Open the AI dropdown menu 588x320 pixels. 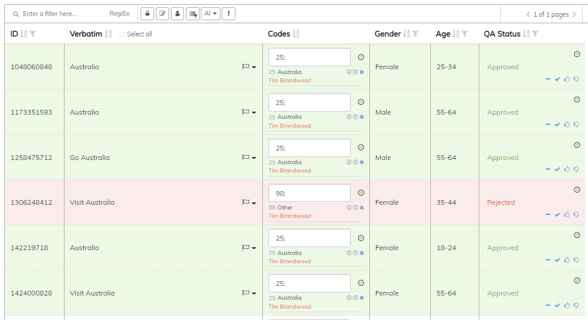[x=210, y=14]
